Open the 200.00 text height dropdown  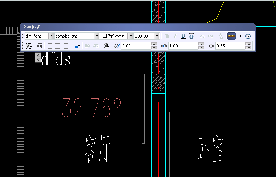point(156,36)
